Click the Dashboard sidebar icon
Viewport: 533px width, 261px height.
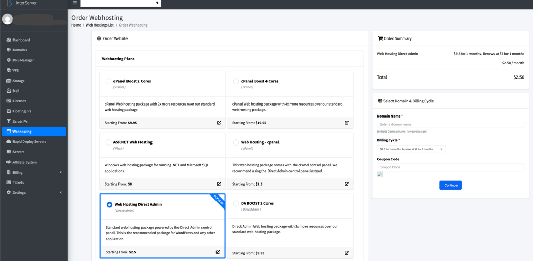click(9, 40)
